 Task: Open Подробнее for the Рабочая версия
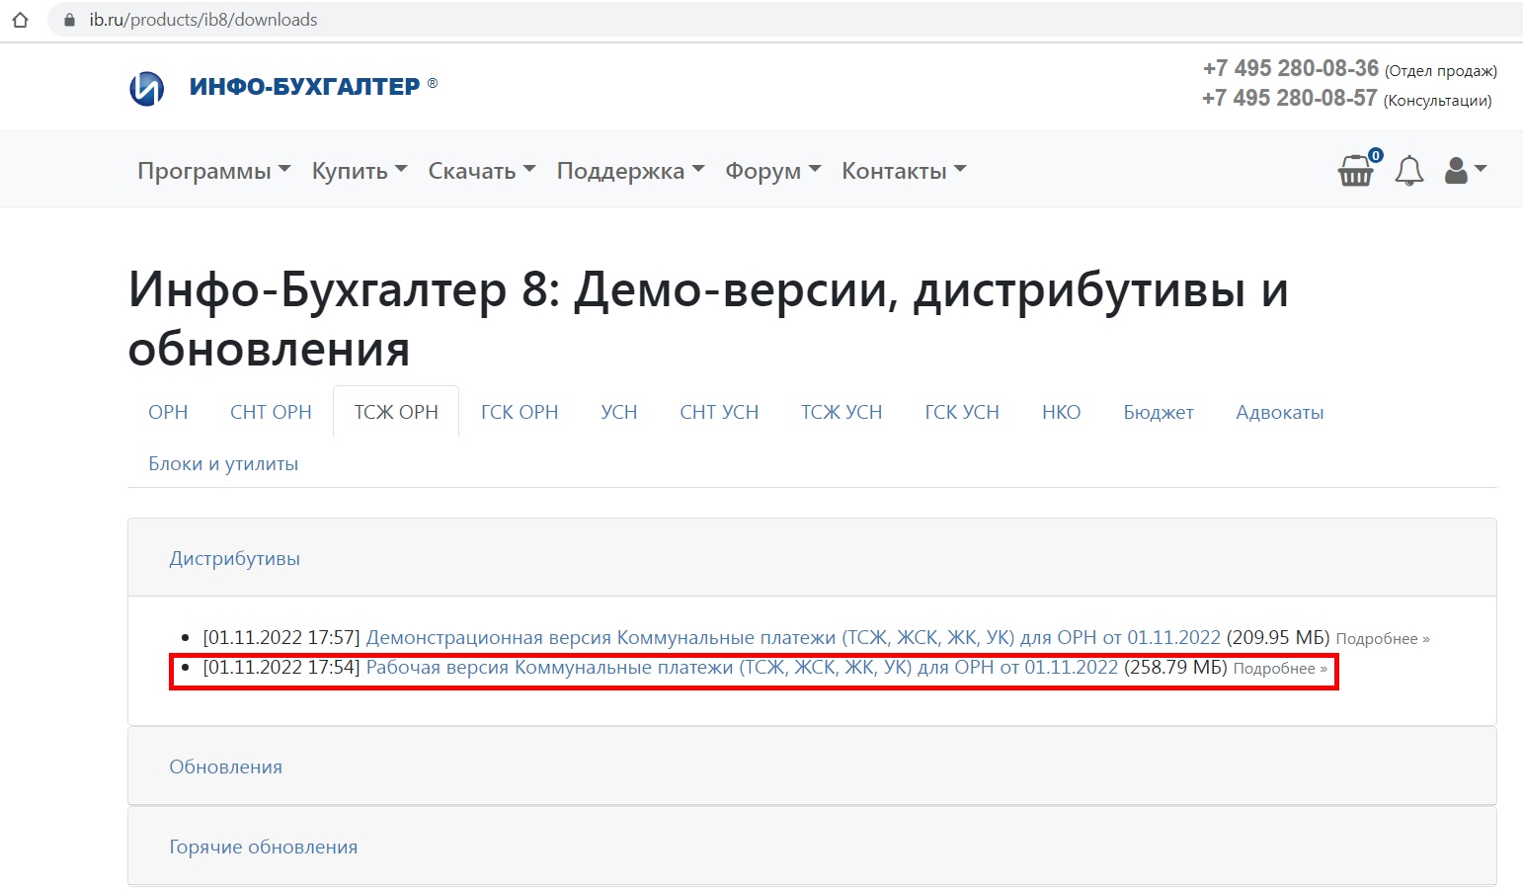pos(1280,669)
